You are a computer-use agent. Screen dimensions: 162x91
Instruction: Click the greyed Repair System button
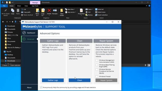tap(106, 80)
